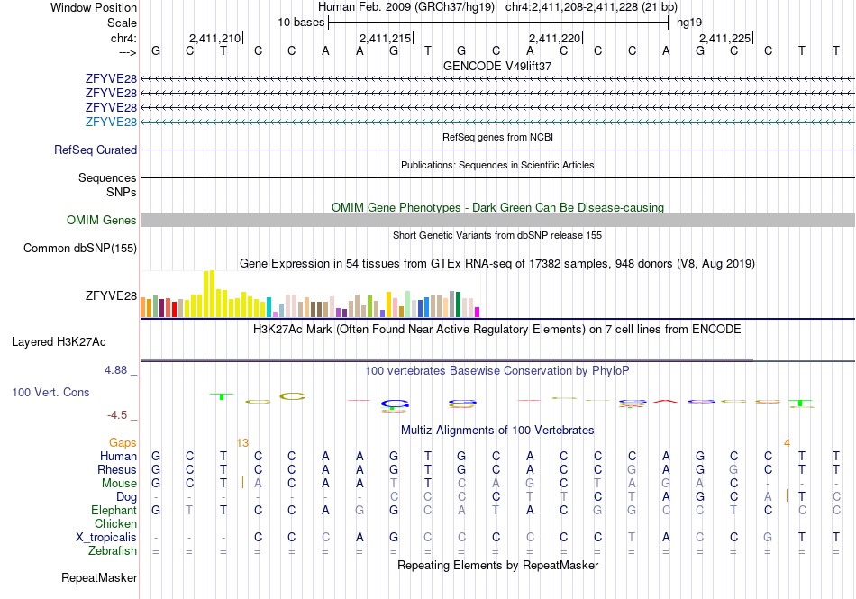Click the light blue ZFYVE28 transcript label
The height and width of the screenshot is (599, 856).
[111, 123]
